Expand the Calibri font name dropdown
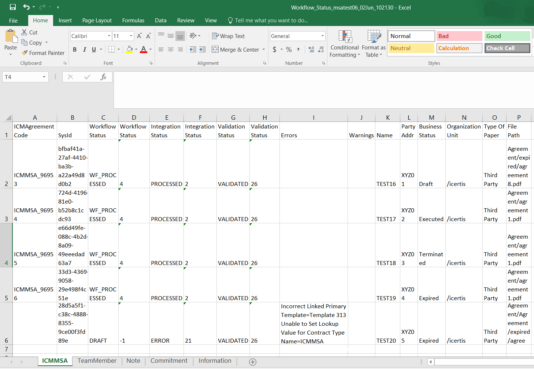 109,36
